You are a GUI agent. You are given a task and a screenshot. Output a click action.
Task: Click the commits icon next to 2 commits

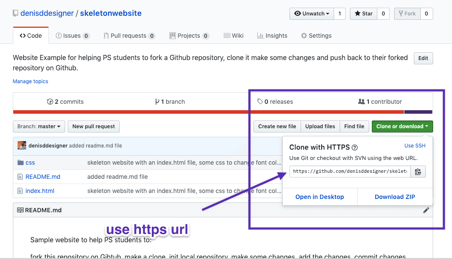[x=51, y=102]
